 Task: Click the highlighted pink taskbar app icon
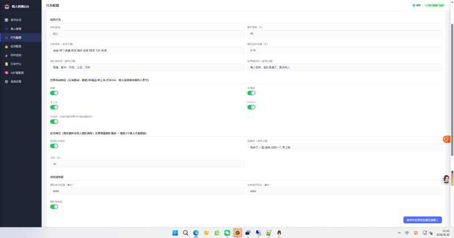click(x=237, y=233)
